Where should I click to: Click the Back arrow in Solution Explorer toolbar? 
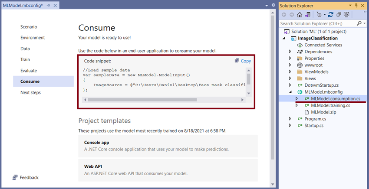284,15
